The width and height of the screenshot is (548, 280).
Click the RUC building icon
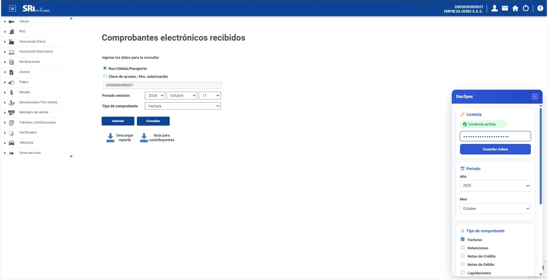[12, 31]
